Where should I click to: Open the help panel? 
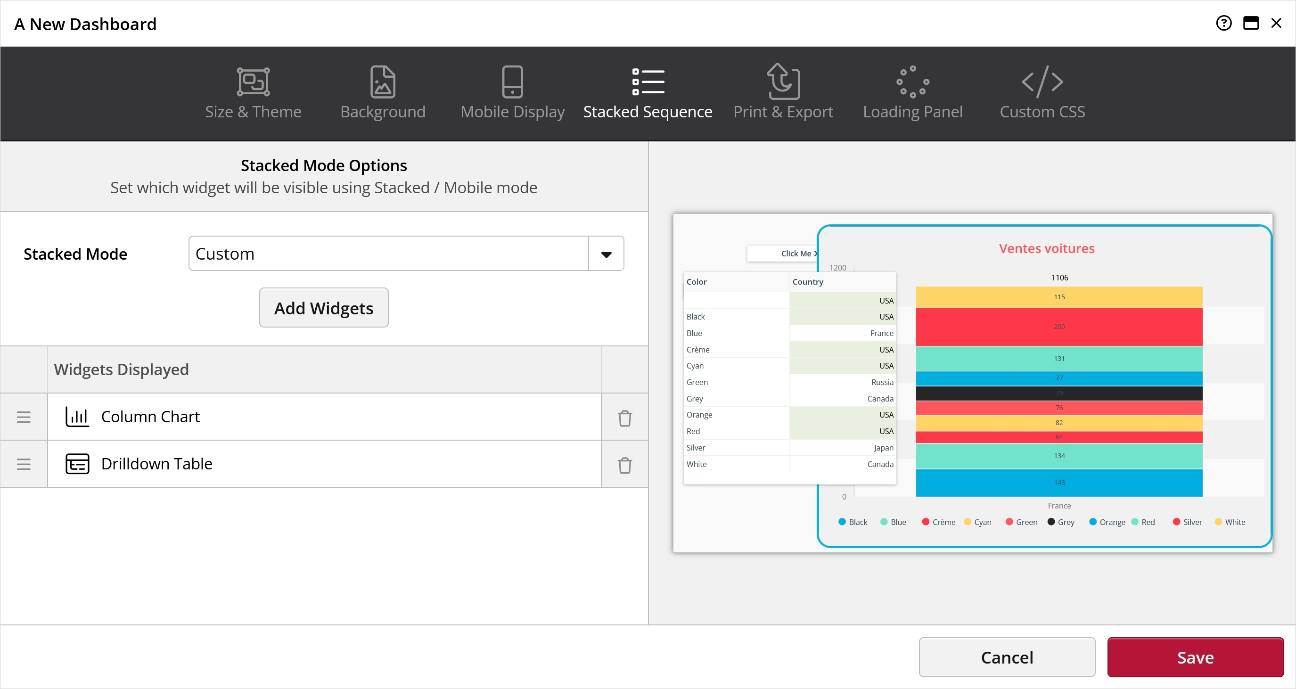[x=1223, y=23]
